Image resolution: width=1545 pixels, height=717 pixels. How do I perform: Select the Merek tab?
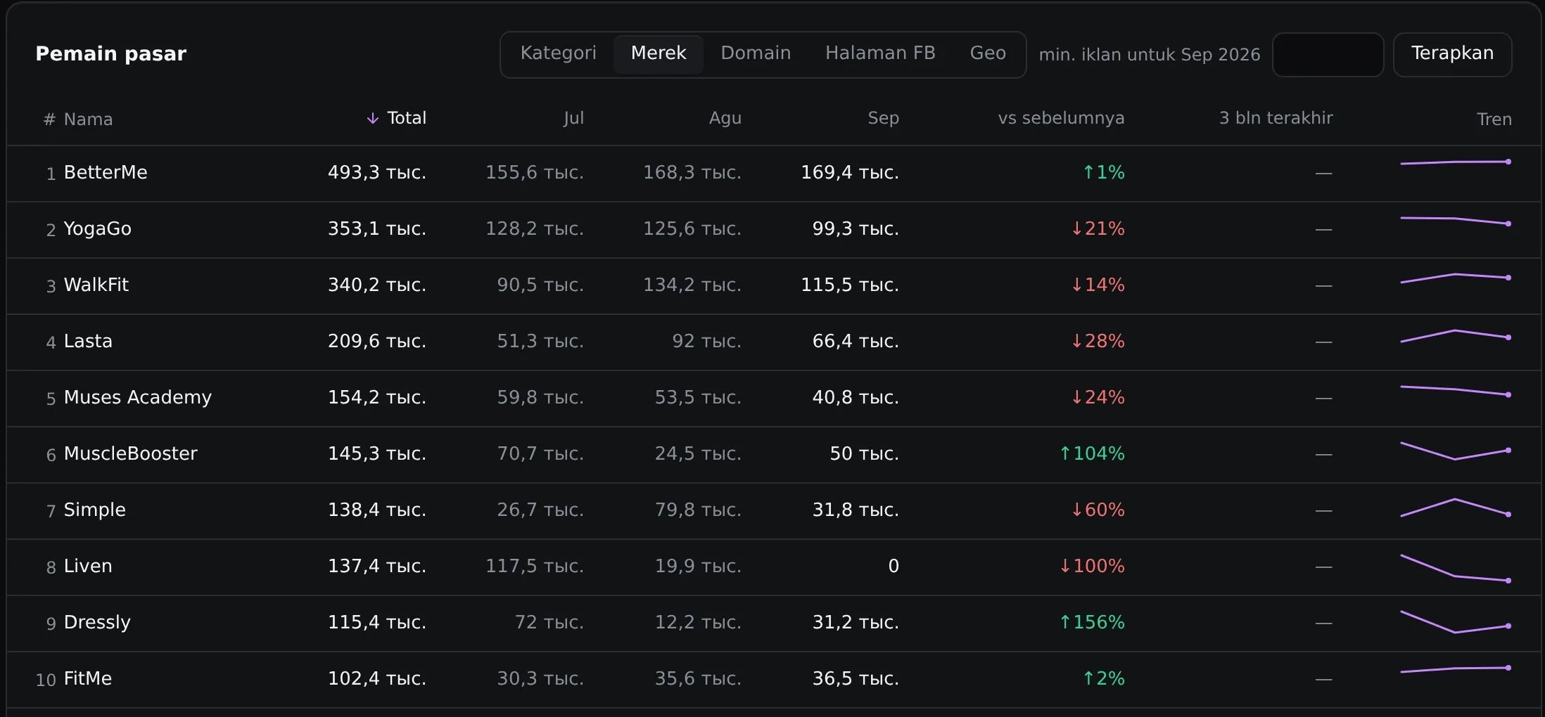659,53
